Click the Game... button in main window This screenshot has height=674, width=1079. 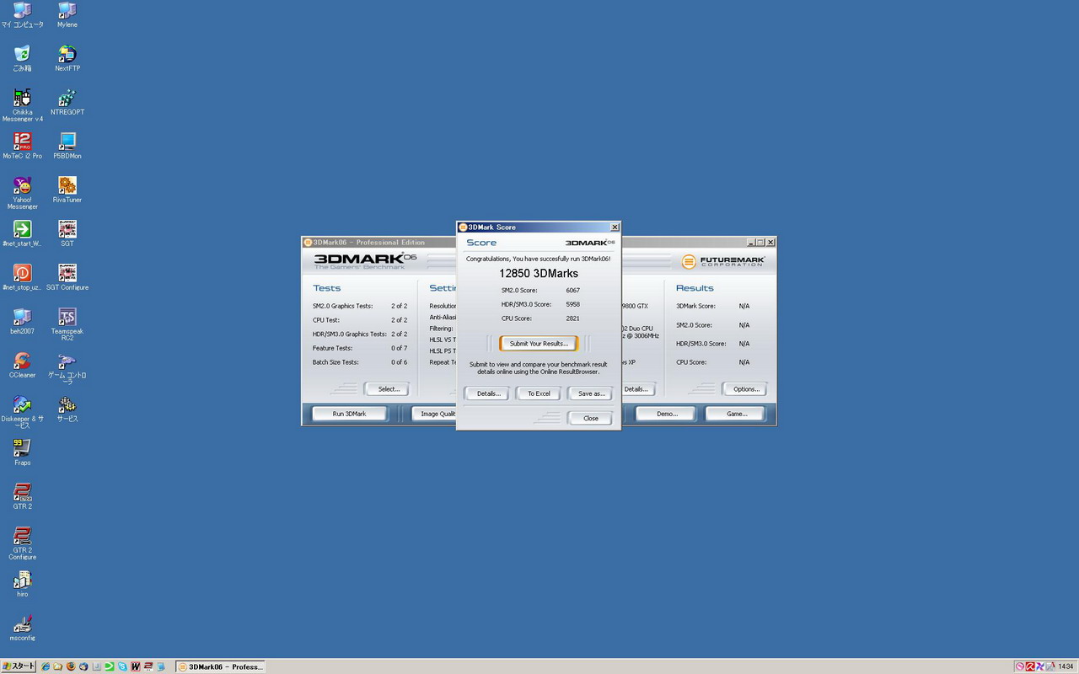click(736, 414)
